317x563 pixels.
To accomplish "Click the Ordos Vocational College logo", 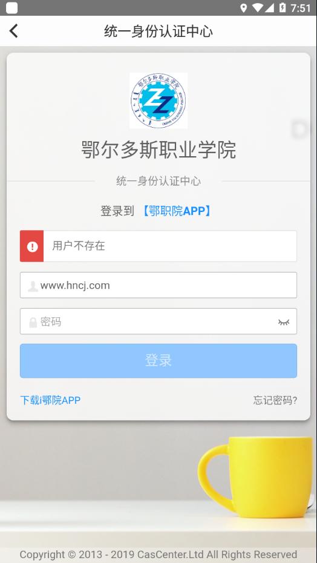I will tap(158, 100).
